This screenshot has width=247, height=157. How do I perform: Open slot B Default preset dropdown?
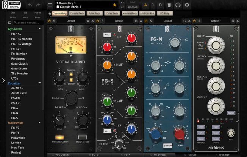coord(119,21)
